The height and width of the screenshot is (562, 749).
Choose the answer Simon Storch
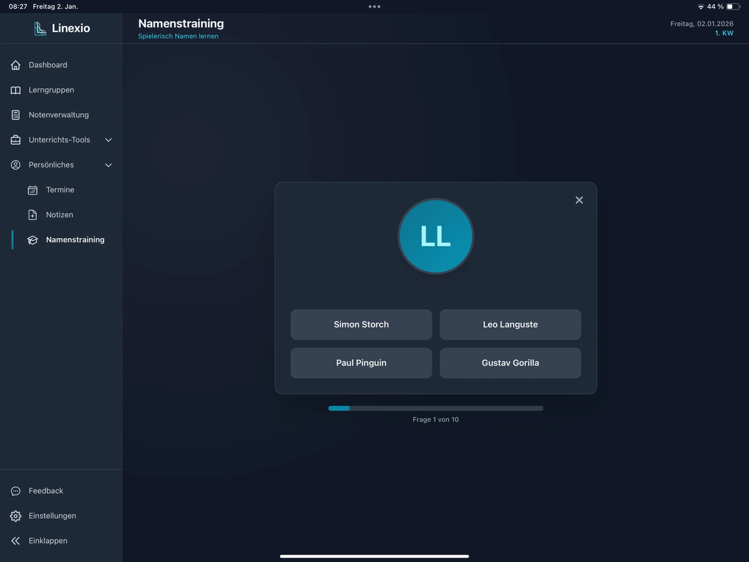pos(361,325)
